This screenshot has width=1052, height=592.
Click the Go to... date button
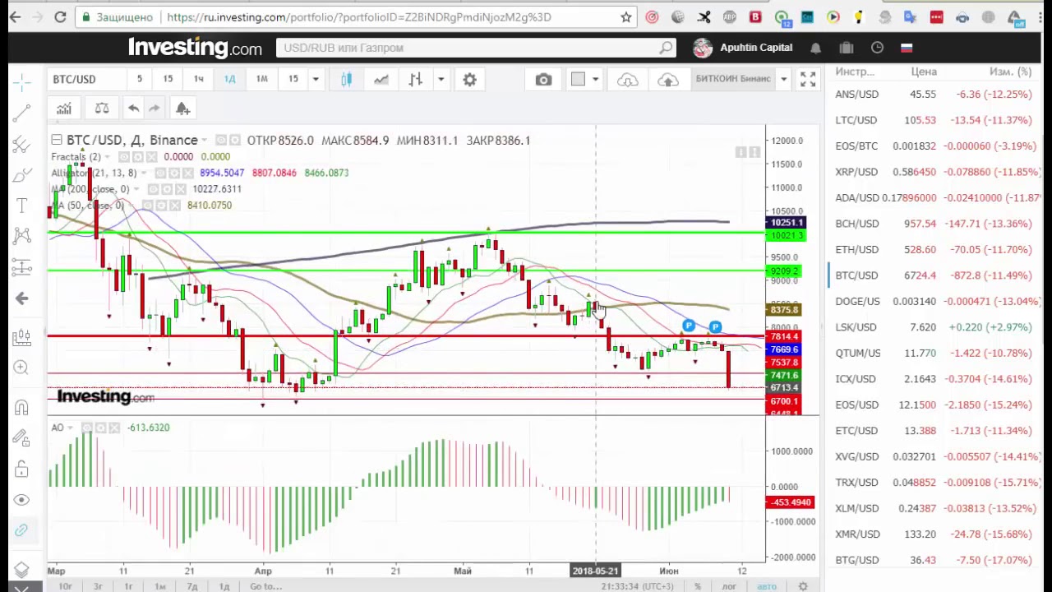pyautogui.click(x=266, y=586)
